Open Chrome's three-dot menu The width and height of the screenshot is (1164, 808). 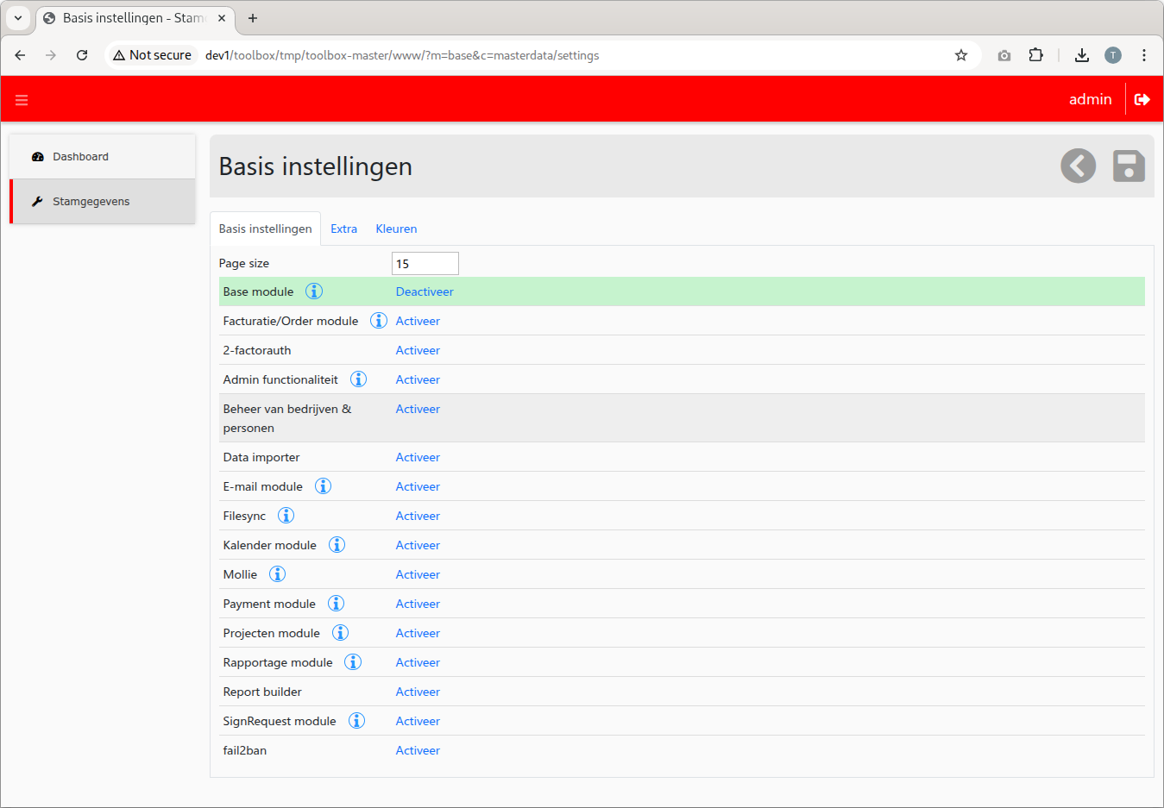[1143, 55]
